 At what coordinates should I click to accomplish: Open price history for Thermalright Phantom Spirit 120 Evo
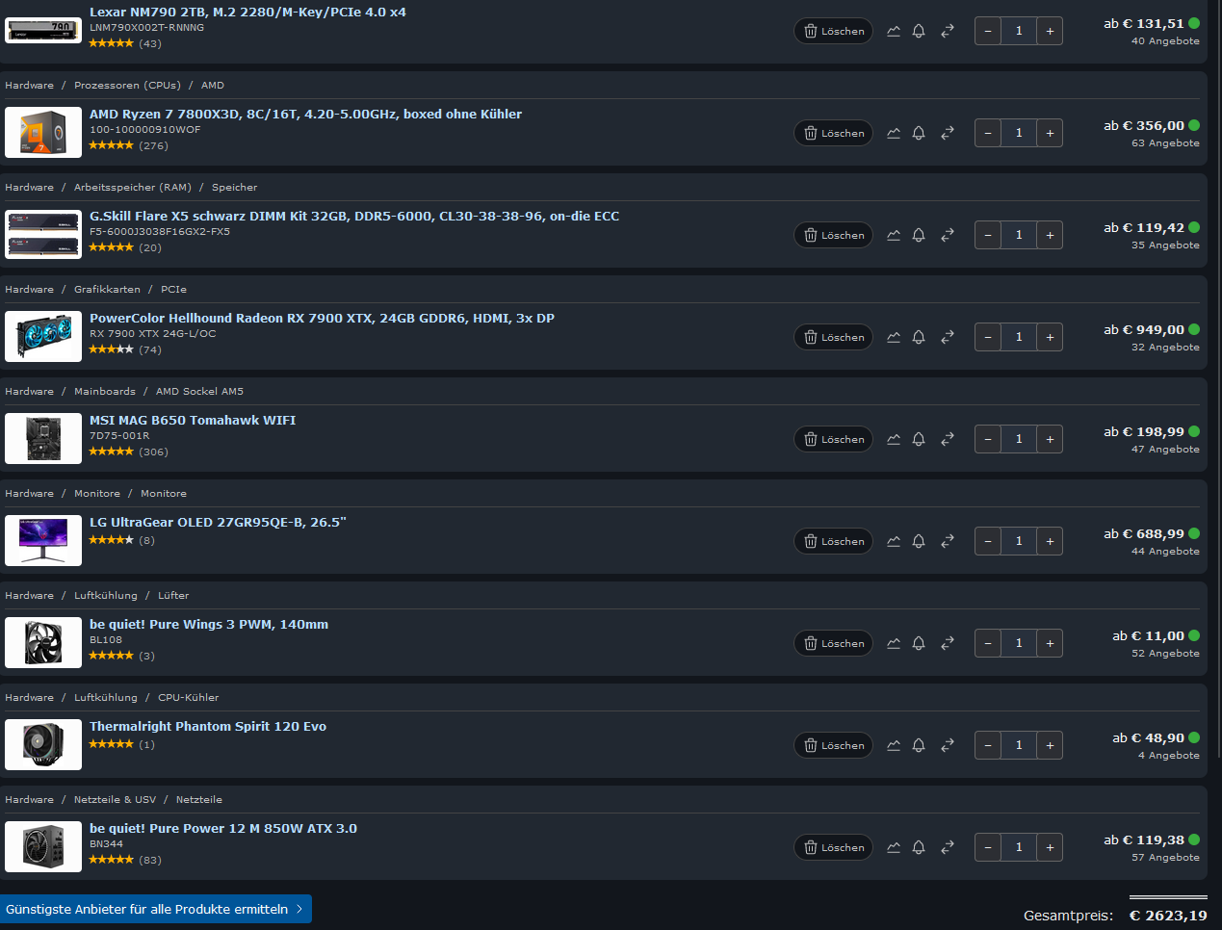(x=894, y=745)
